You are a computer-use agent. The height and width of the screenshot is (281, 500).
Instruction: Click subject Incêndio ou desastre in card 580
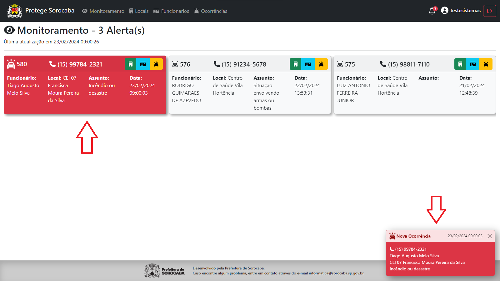pyautogui.click(x=102, y=89)
